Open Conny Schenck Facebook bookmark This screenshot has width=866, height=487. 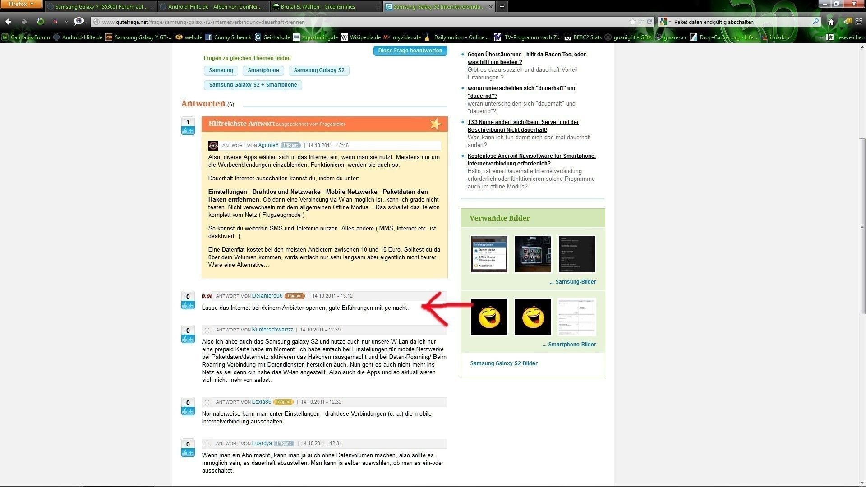(x=228, y=37)
